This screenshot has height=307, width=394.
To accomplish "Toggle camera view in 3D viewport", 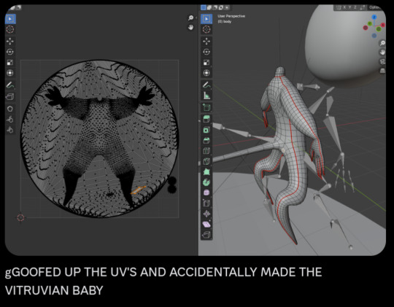I will pyautogui.click(x=382, y=61).
